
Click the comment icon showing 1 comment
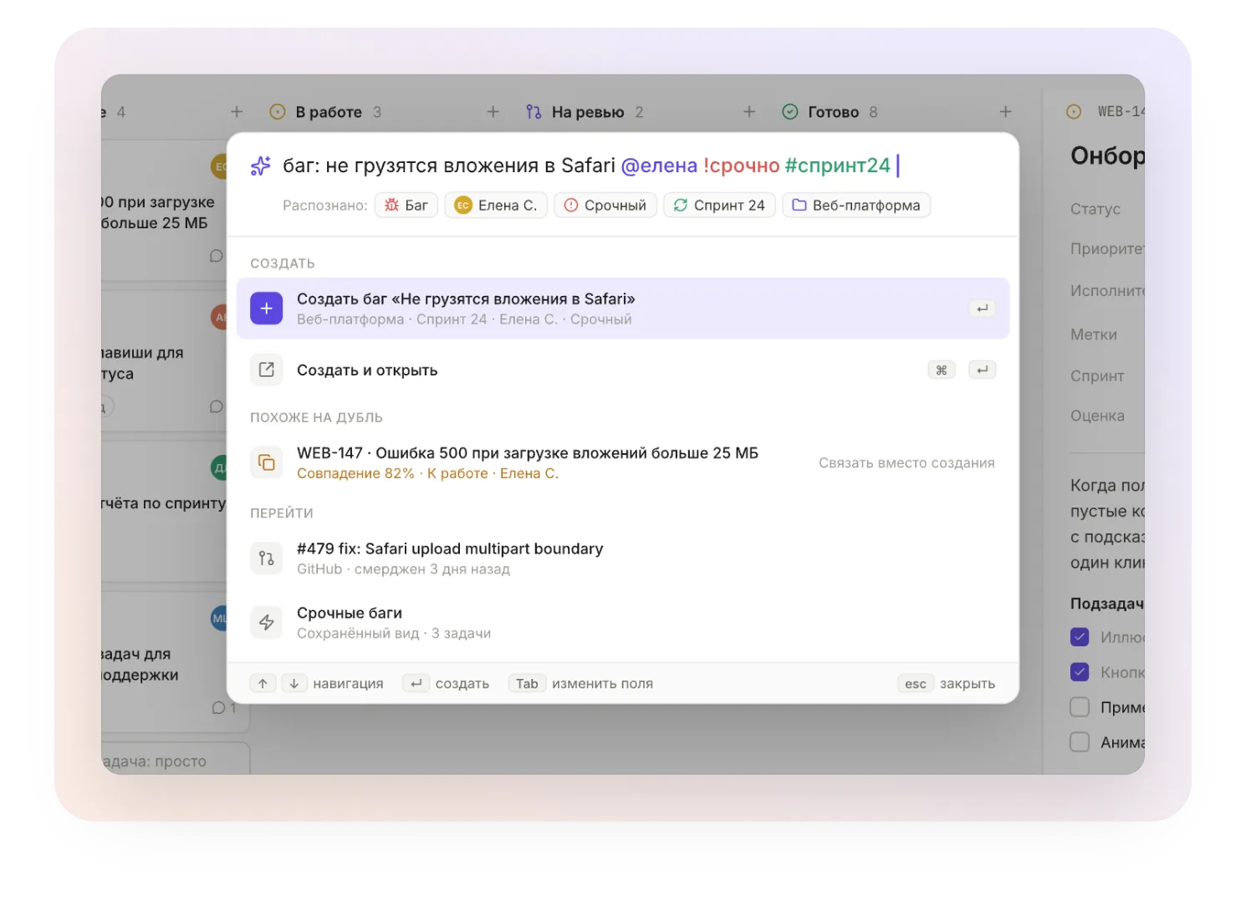point(218,707)
